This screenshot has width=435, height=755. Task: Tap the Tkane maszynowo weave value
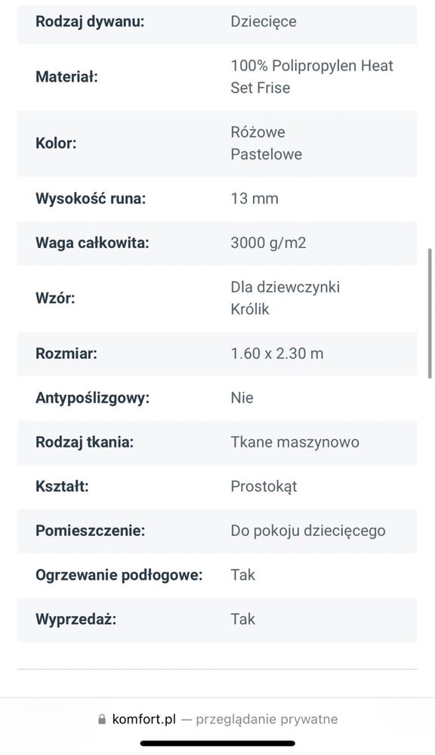click(x=295, y=442)
